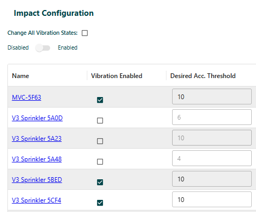Enable vibration for V3 Sprinkler 5A48
Viewport: 256px width, 212px height.
point(100,162)
